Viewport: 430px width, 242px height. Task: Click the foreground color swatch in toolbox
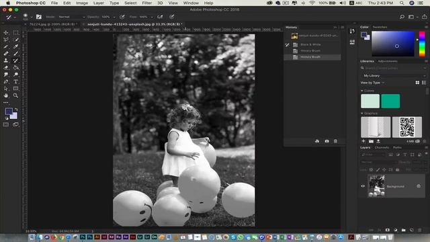(9, 111)
